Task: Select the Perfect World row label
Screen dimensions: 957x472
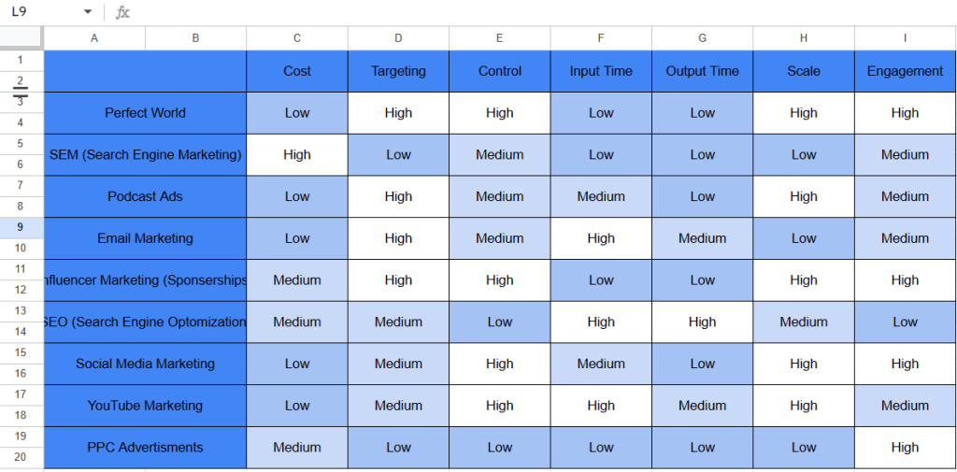Action: (x=145, y=113)
